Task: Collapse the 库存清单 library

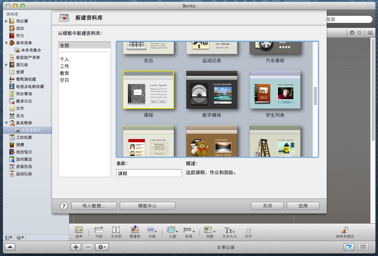Action: (7, 43)
